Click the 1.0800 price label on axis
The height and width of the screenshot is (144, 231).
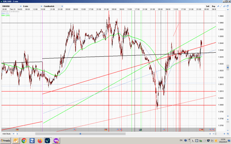221,105
